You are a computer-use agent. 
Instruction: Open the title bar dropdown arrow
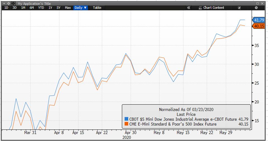coord(4,3)
